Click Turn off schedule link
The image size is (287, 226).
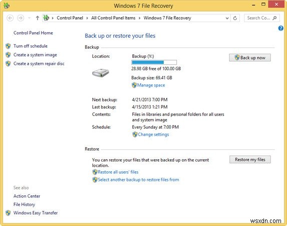[31, 46]
